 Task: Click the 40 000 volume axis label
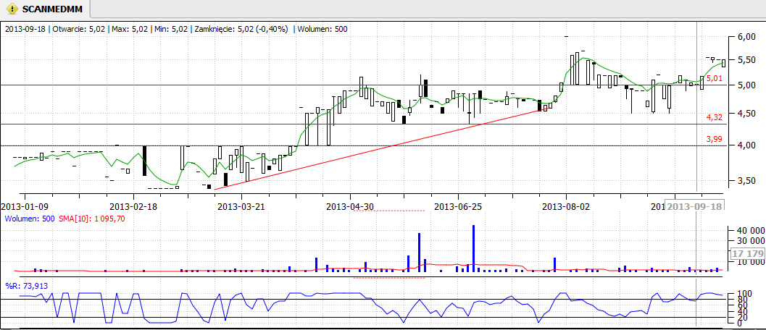click(x=748, y=231)
